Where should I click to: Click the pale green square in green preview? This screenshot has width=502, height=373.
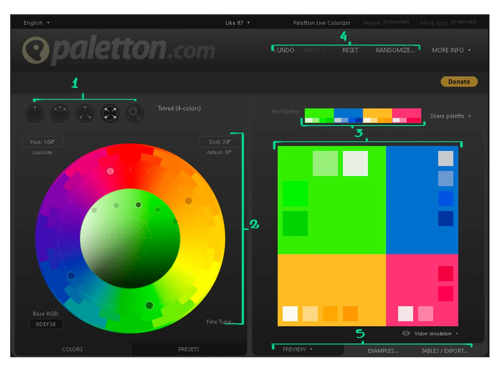click(x=325, y=163)
